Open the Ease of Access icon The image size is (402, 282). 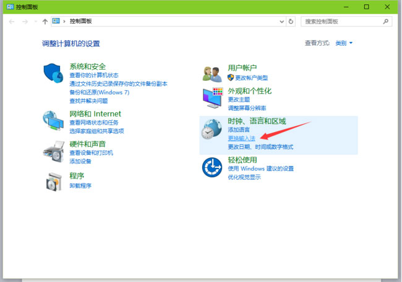click(212, 167)
